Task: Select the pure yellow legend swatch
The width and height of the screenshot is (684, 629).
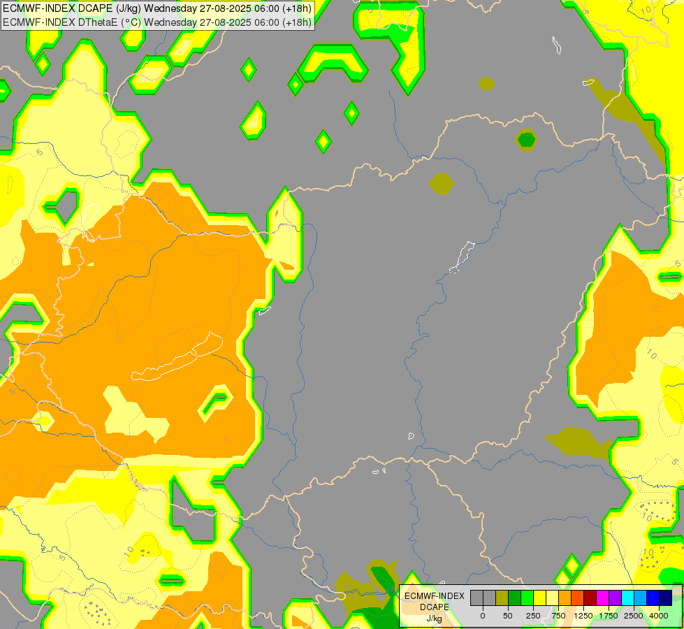Action: pyautogui.click(x=539, y=598)
